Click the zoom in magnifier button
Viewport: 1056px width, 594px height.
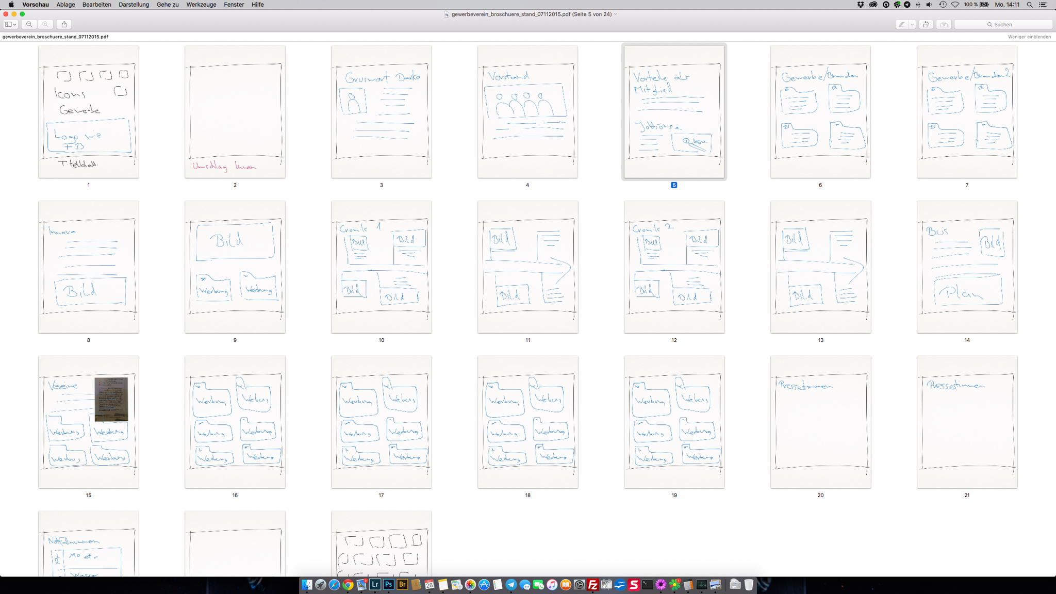pyautogui.click(x=45, y=24)
